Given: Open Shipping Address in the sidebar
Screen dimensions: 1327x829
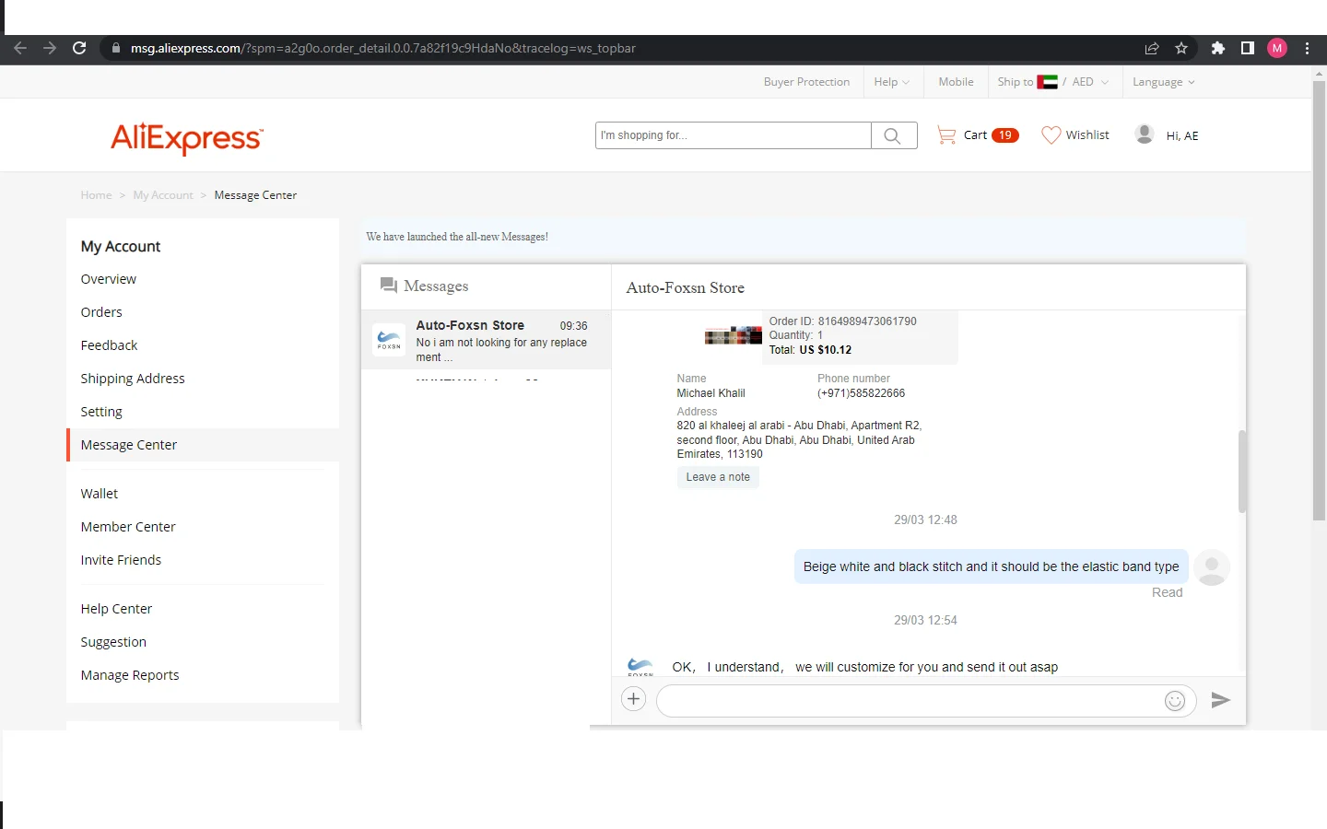Looking at the screenshot, I should coord(133,379).
